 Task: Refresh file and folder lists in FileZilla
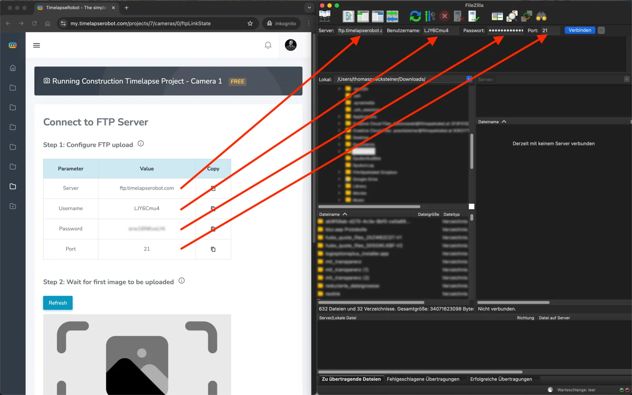coord(415,16)
